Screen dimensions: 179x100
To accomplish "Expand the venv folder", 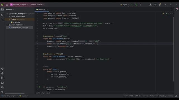I will pos(9,19).
